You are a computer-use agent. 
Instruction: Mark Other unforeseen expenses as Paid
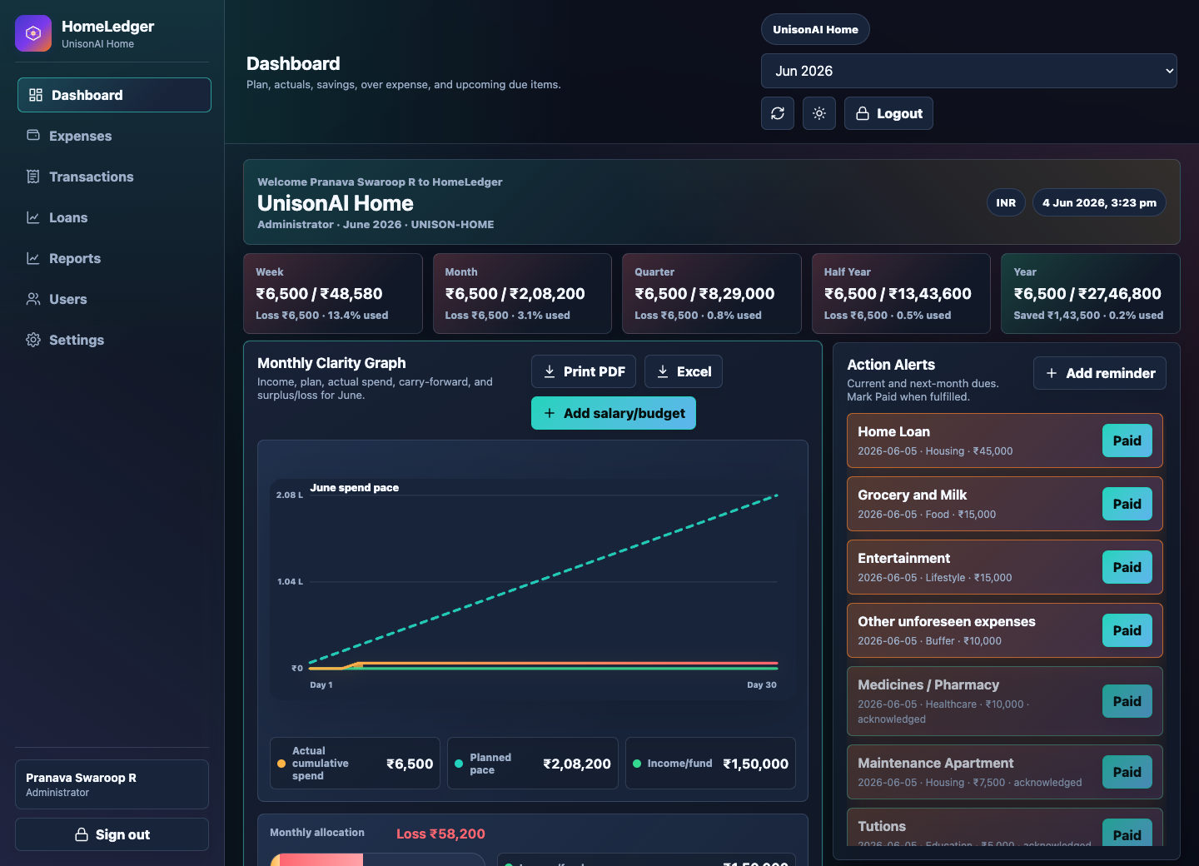point(1127,630)
